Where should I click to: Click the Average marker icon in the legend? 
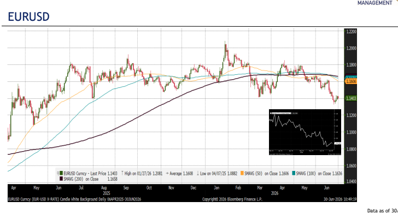[x=167, y=174]
